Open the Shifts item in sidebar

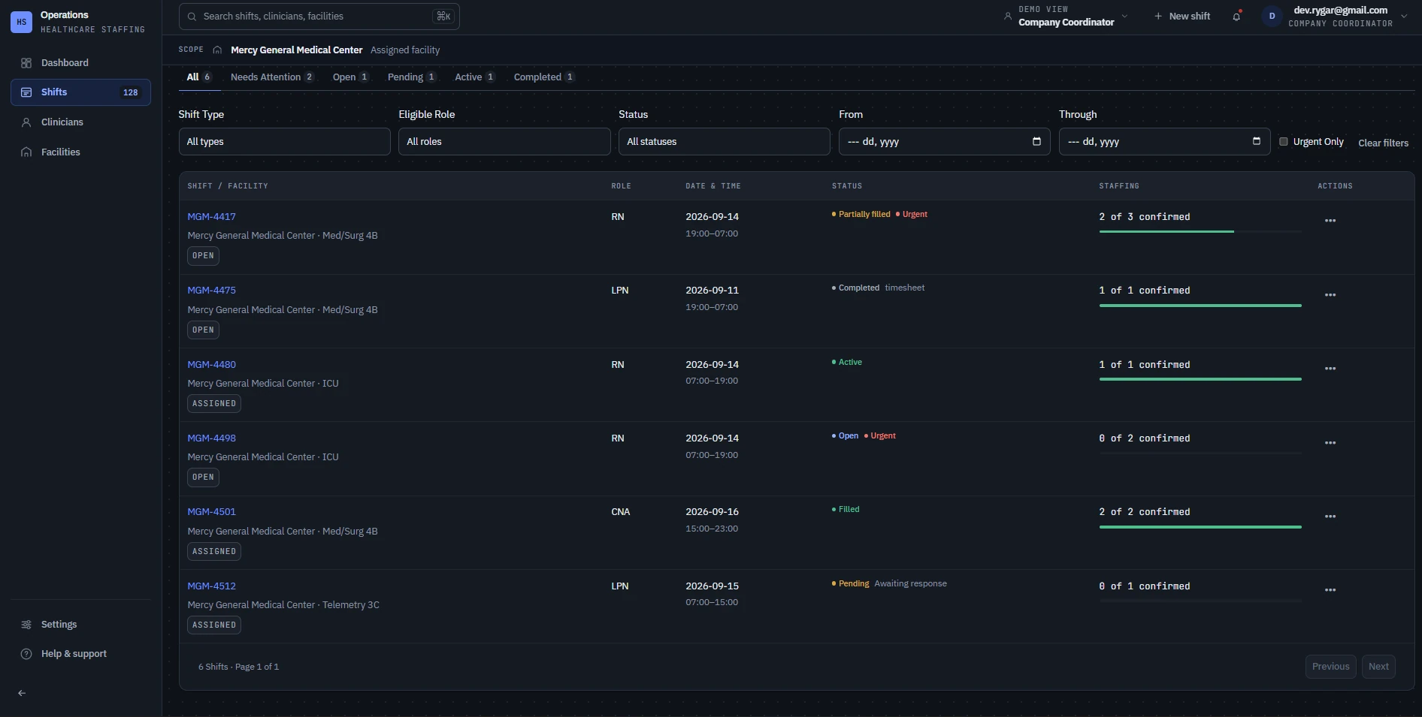pos(80,92)
